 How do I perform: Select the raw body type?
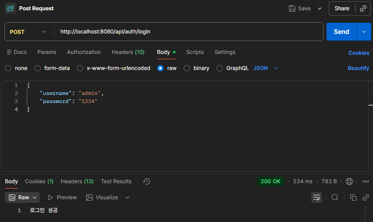click(x=160, y=68)
